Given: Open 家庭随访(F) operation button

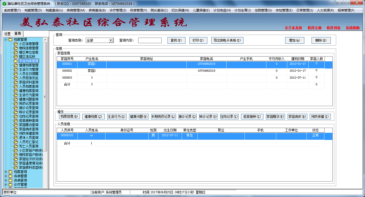Looking at the screenshot, I should click(275, 116).
